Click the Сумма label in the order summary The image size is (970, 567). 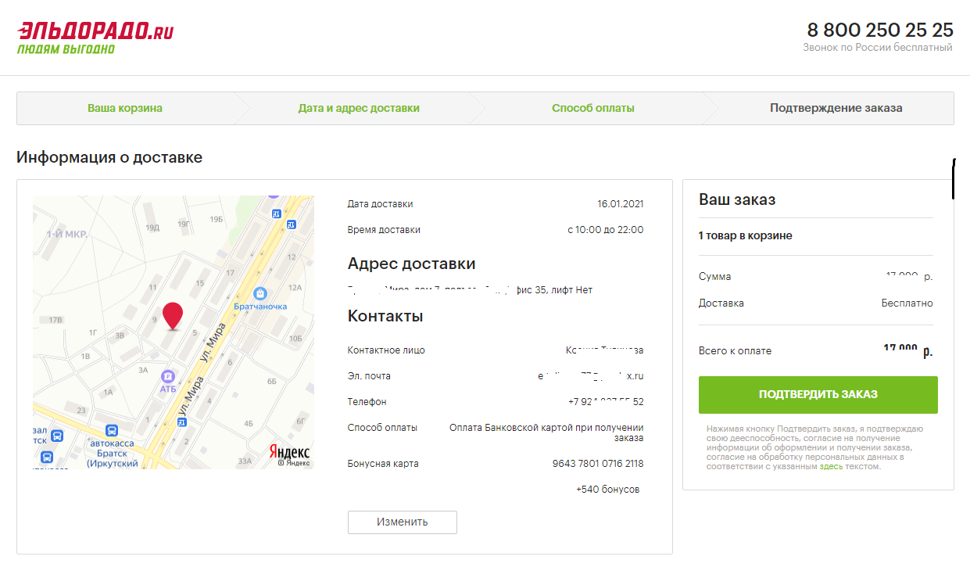[x=715, y=277]
